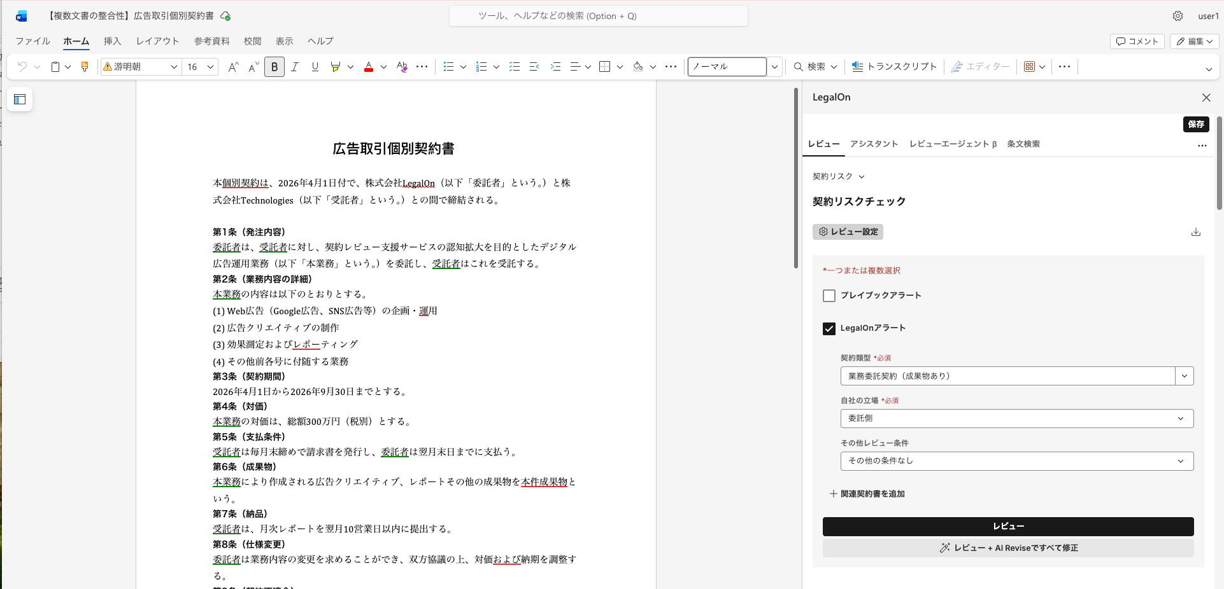The width and height of the screenshot is (1224, 589).
Task: Open the ファイル menu
Action: 33,41
